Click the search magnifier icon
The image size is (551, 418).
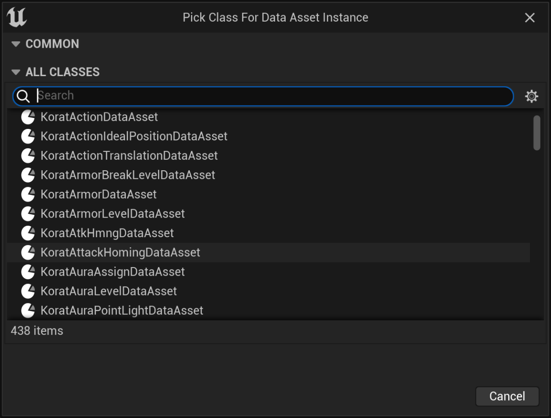point(23,96)
